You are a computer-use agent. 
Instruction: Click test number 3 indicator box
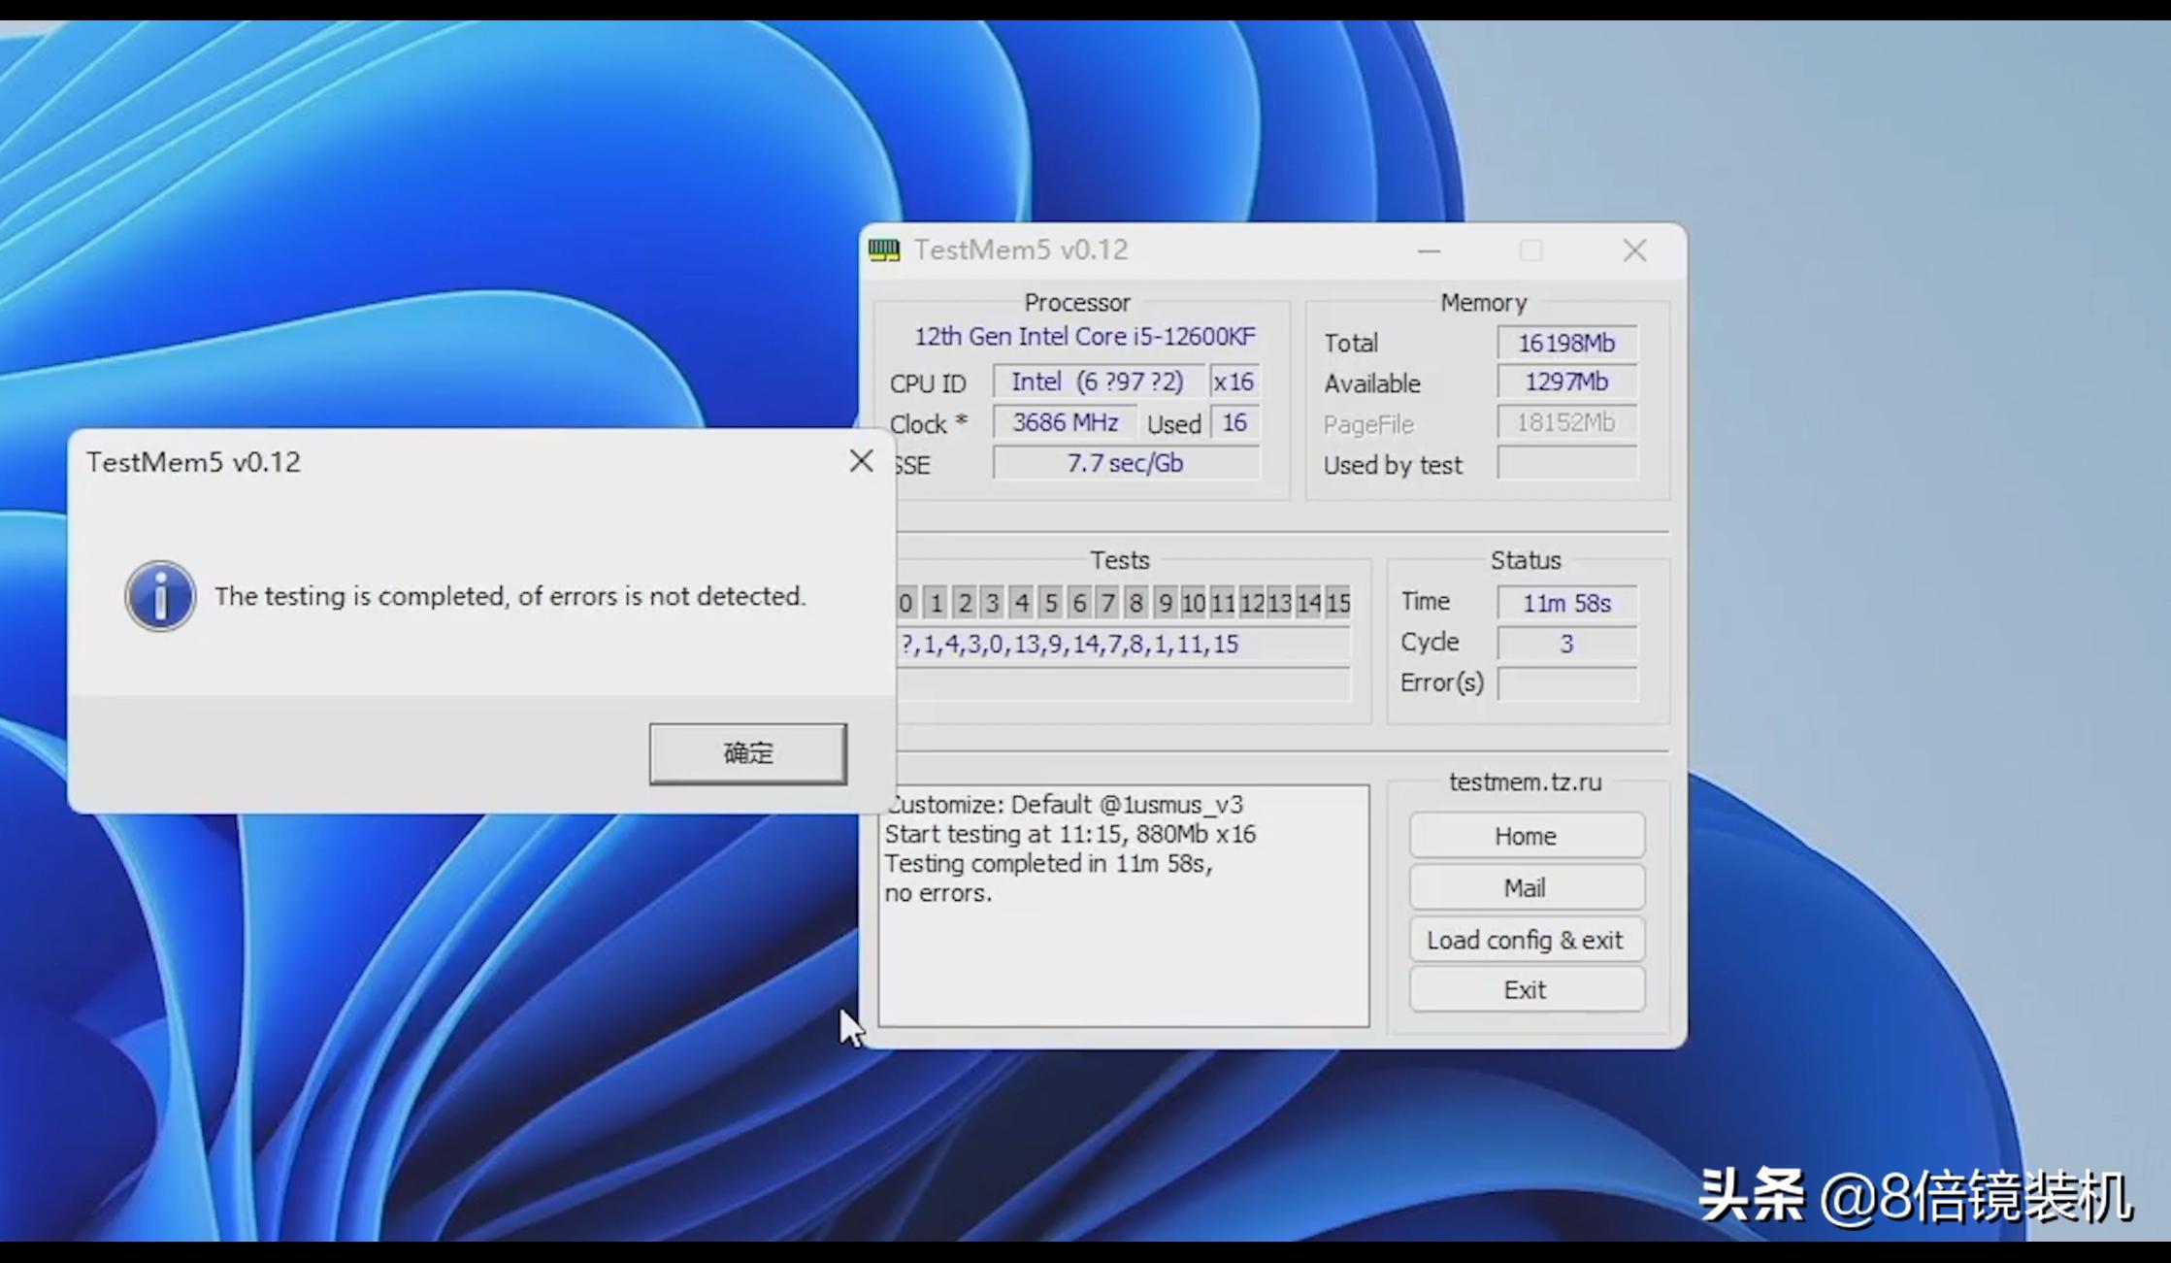(992, 604)
